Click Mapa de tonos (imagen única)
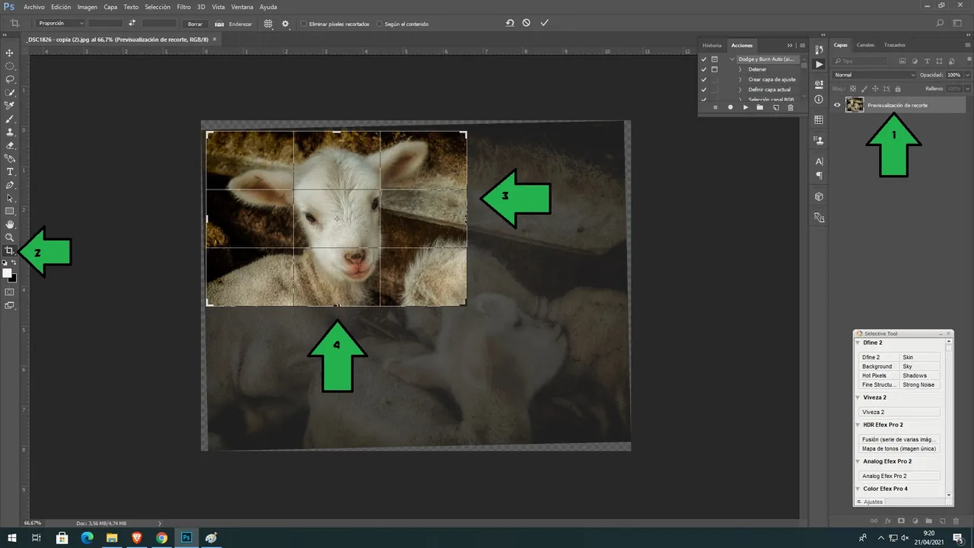 click(x=899, y=449)
